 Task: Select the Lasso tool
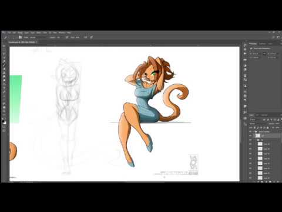tap(4, 54)
